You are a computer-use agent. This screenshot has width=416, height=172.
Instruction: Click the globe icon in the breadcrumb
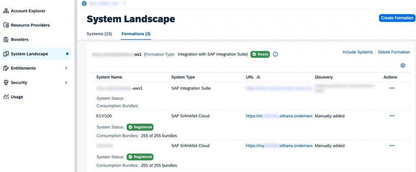[x=84, y=3]
